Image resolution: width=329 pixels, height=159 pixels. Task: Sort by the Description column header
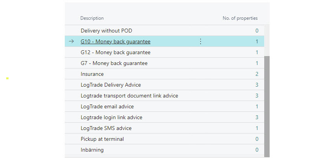coord(92,18)
